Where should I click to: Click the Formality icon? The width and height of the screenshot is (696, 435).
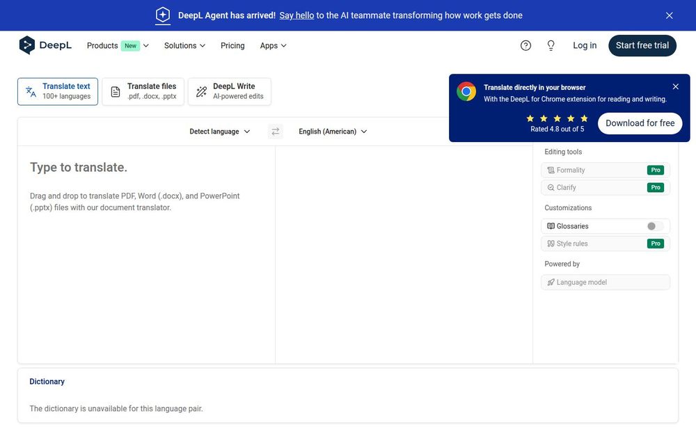click(x=551, y=170)
